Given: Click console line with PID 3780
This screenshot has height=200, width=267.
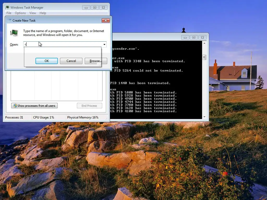Looking at the screenshot, I should coord(143,105).
